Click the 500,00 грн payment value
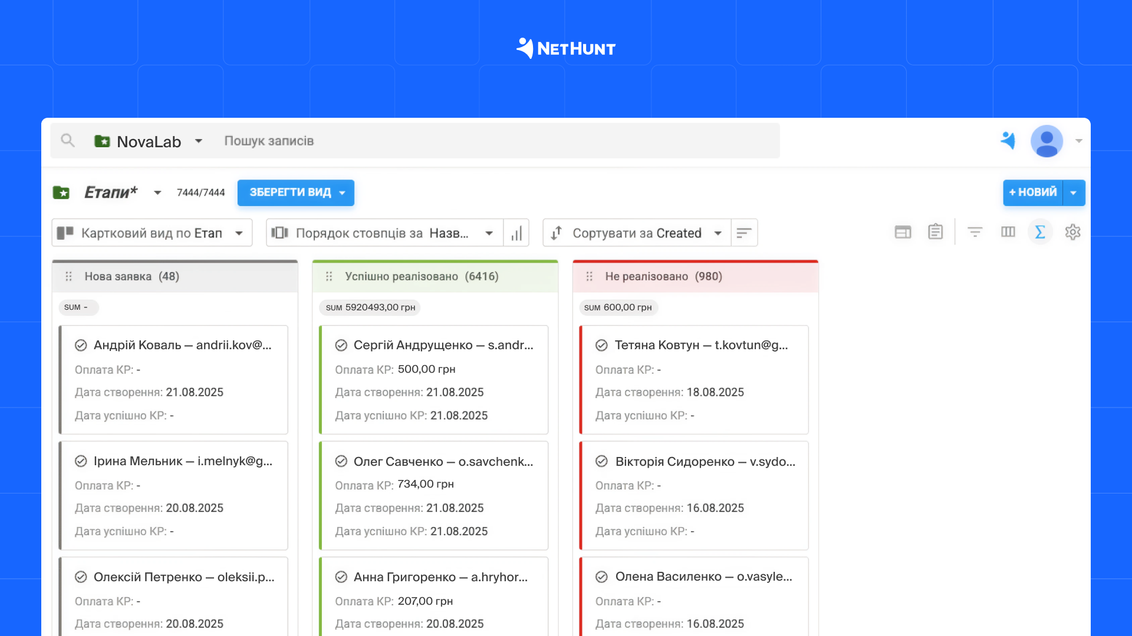The image size is (1132, 636). (x=426, y=369)
